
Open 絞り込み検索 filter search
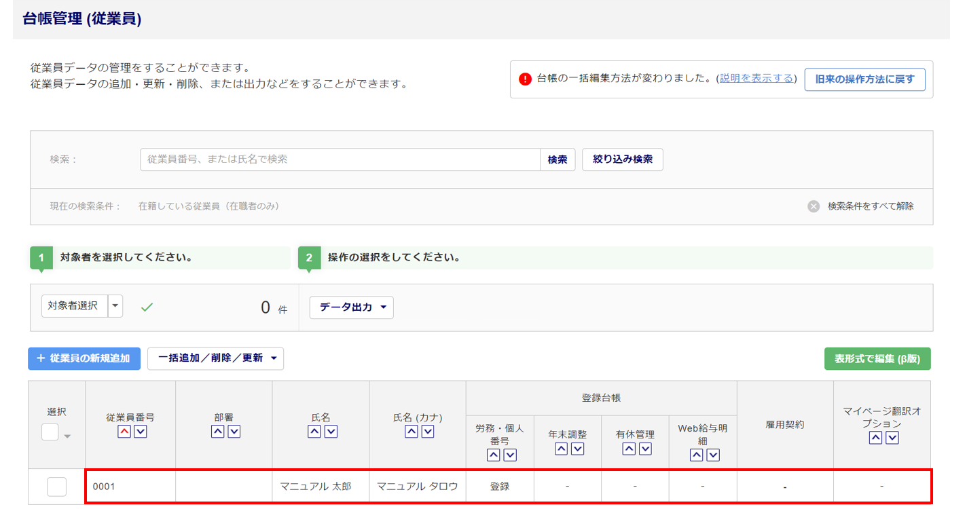[x=623, y=159]
